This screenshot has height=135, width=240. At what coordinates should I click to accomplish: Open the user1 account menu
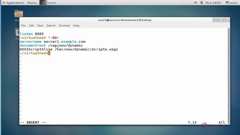232,3
